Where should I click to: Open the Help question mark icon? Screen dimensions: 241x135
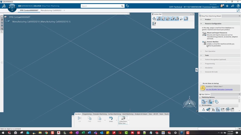pos(238,6)
